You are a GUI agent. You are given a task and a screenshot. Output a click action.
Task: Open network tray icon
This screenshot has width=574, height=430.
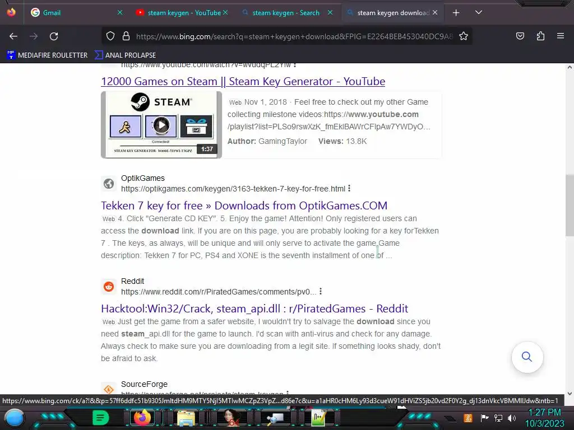[498, 418]
